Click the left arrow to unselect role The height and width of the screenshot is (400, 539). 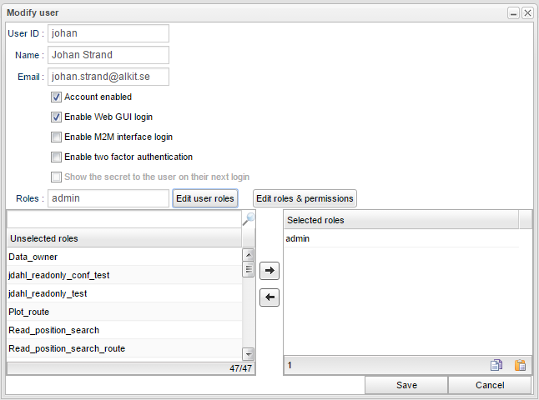click(269, 297)
